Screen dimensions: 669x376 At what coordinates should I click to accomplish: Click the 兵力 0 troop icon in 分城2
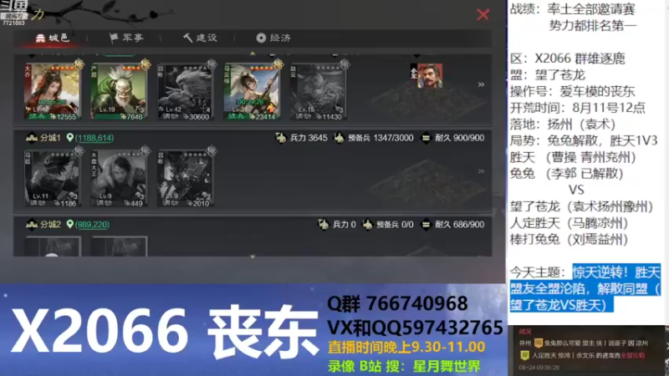[324, 224]
